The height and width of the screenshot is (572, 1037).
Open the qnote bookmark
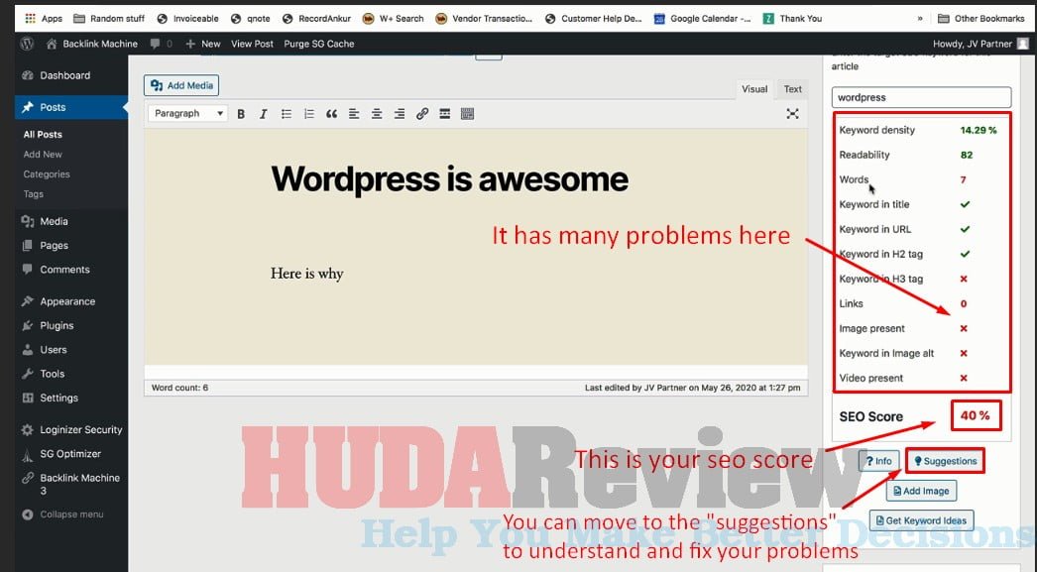pyautogui.click(x=251, y=19)
